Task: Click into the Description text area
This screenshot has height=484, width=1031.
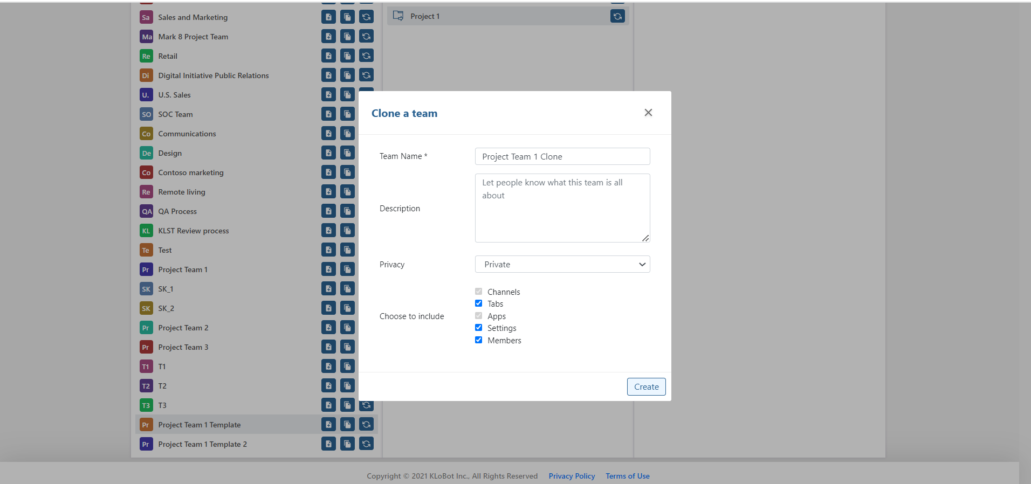Action: tap(562, 208)
